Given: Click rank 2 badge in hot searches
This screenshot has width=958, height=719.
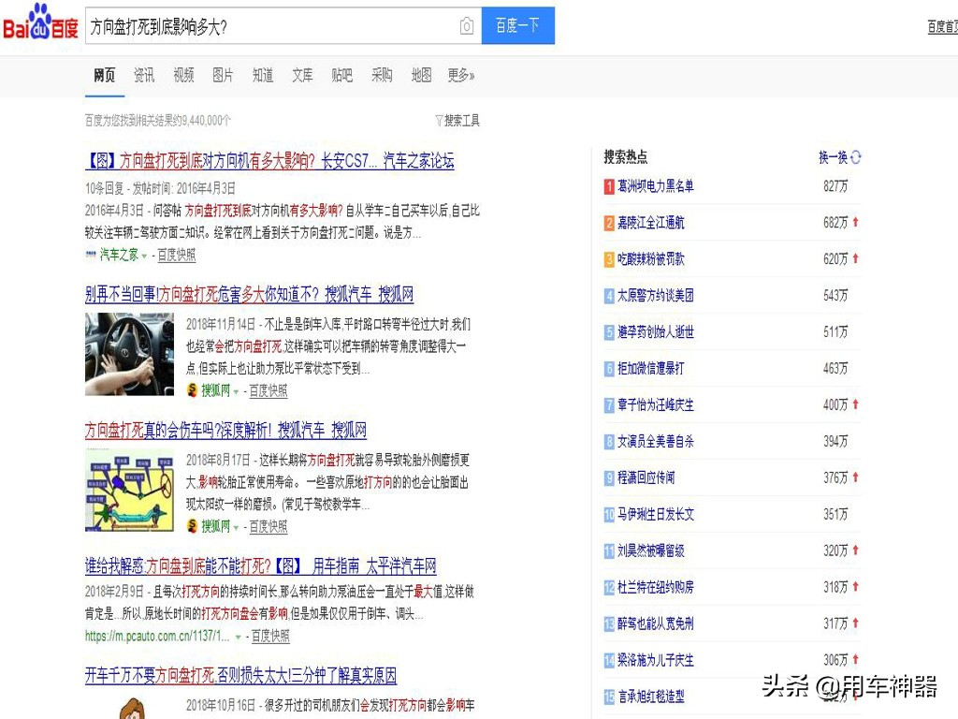Looking at the screenshot, I should pyautogui.click(x=609, y=223).
